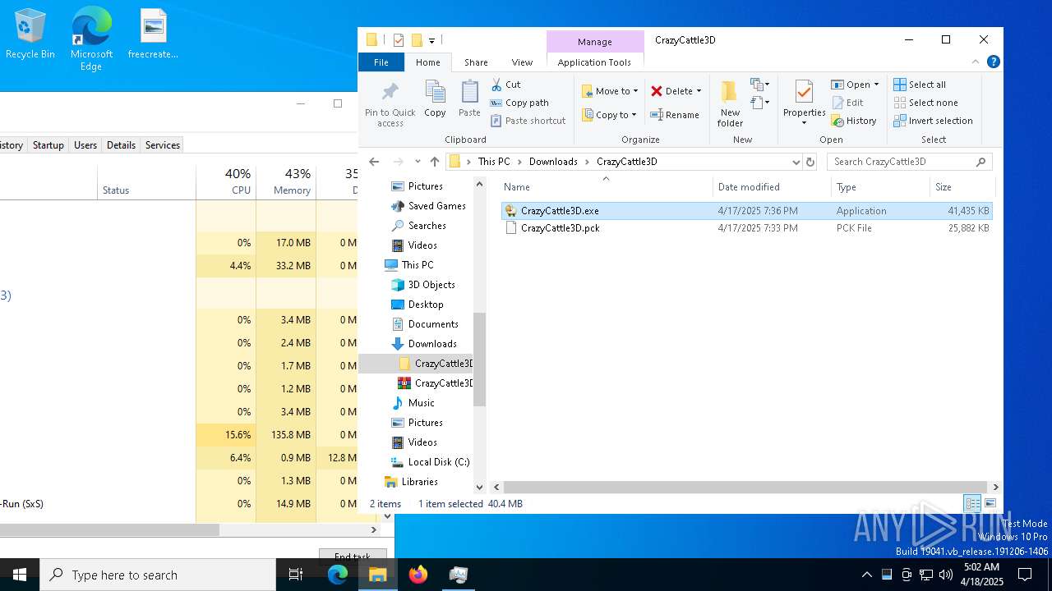Open Customize Quick Access Toolbar dropdown
Viewport: 1052px width, 591px height.
(x=431, y=39)
